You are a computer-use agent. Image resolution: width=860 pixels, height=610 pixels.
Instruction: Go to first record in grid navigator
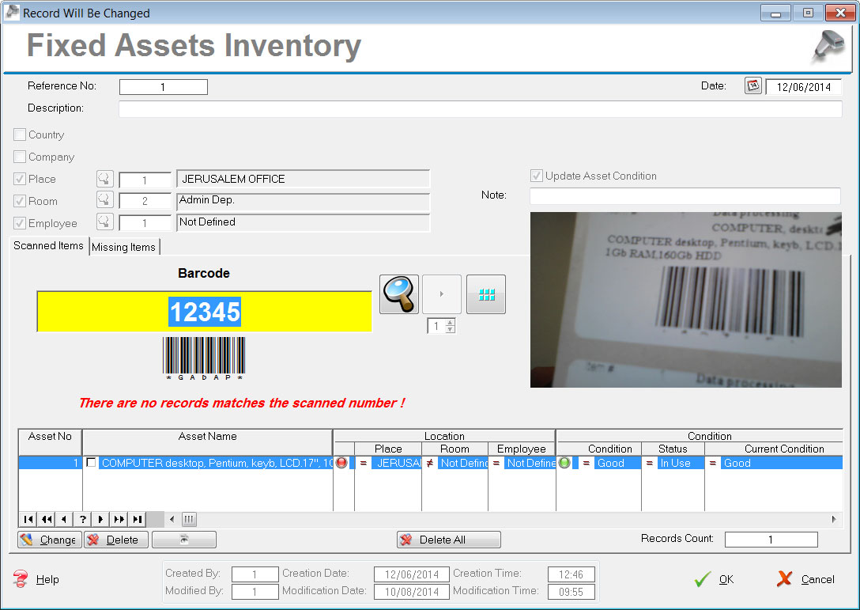[28, 519]
